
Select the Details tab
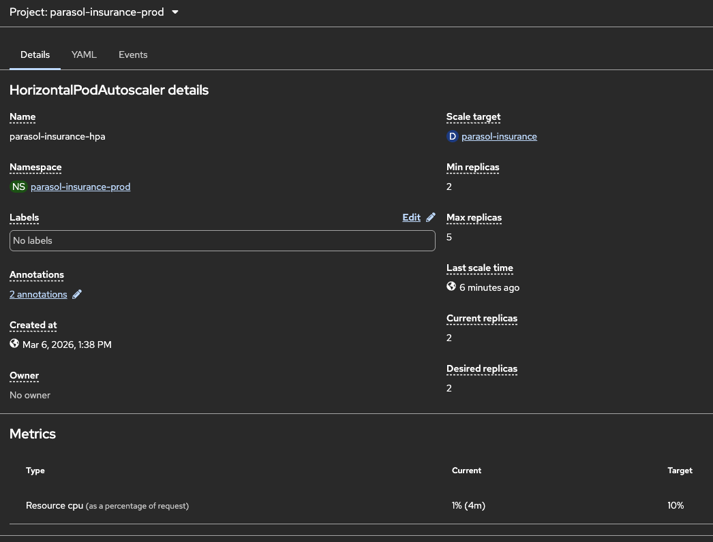(35, 54)
